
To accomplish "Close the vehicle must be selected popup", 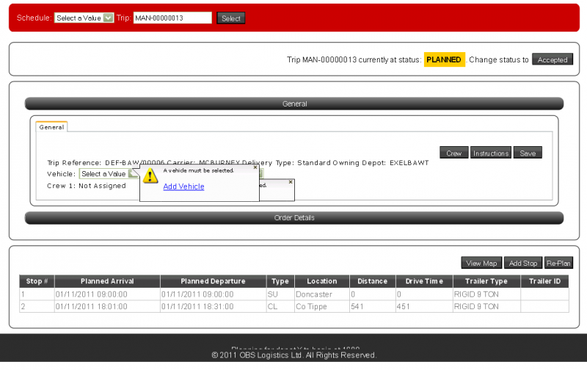I will pyautogui.click(x=255, y=167).
